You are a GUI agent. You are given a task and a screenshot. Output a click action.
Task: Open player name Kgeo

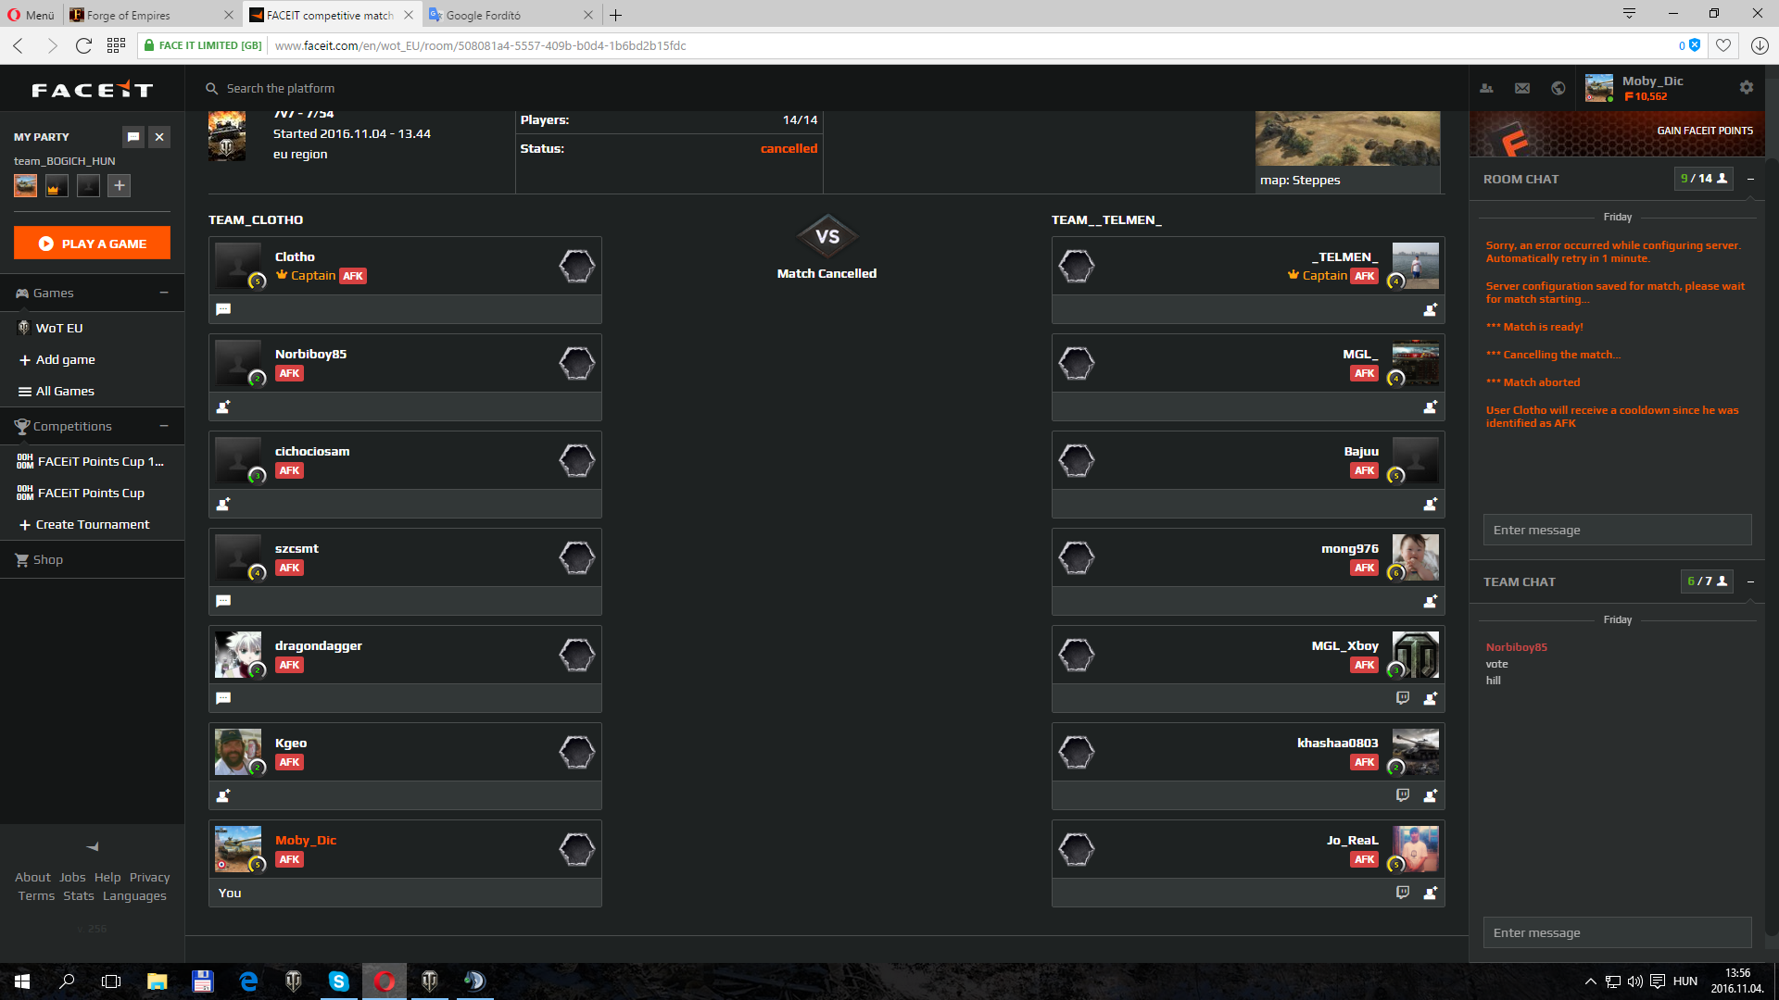(291, 743)
